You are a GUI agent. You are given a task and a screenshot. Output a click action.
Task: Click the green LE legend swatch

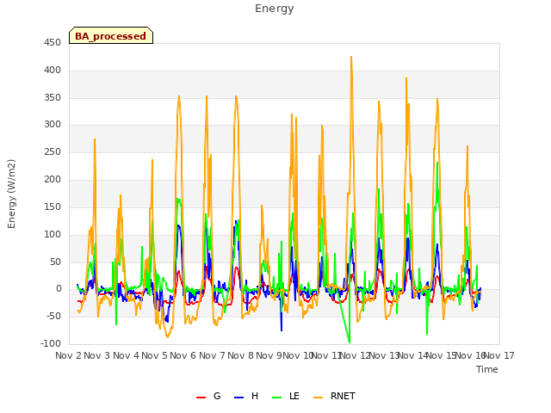tap(277, 398)
